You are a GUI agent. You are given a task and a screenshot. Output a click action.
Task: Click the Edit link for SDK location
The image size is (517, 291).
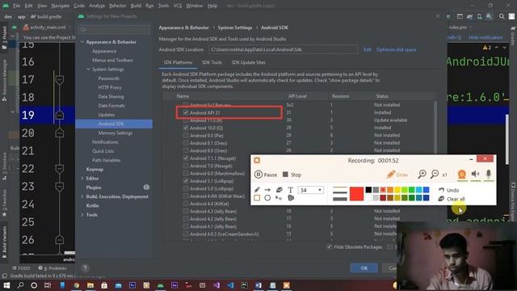click(367, 49)
